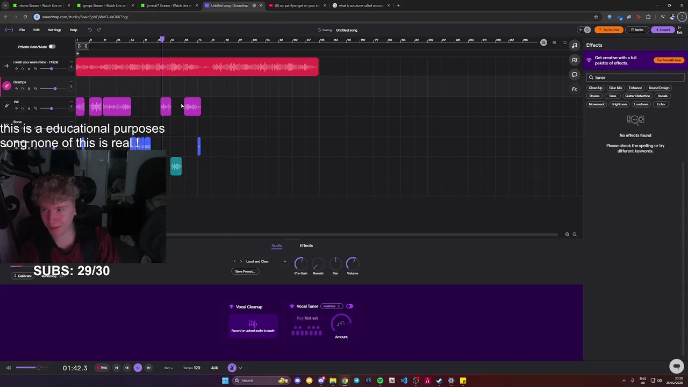Open automation on Gramps track
688x387 pixels.
35,89
